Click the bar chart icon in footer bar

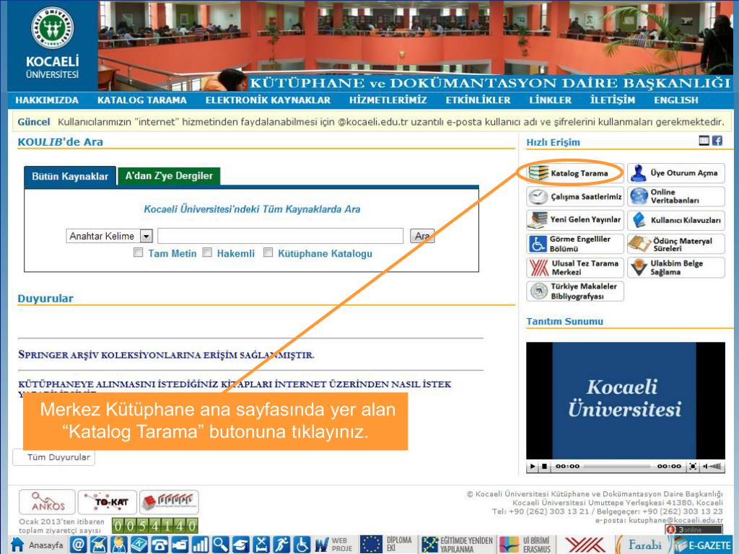200,545
